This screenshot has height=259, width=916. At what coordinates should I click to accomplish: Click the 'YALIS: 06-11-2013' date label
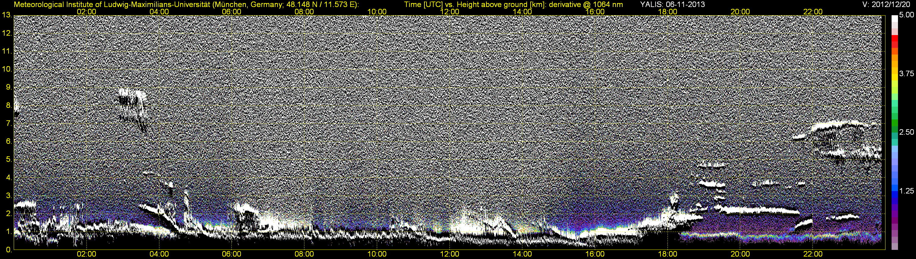tap(672, 5)
